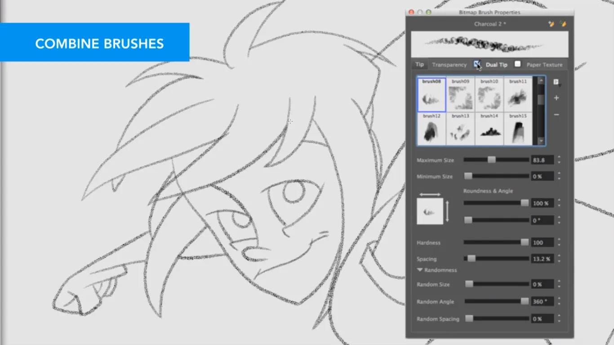The width and height of the screenshot is (614, 345).
Task: Switch to the Transparency tab
Action: (449, 64)
